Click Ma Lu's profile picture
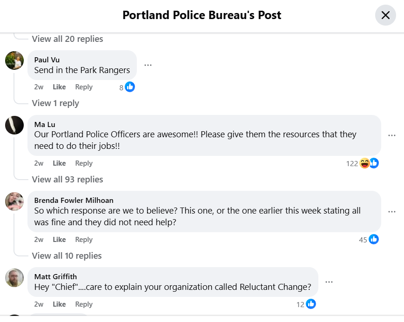The image size is (404, 322). tap(14, 125)
